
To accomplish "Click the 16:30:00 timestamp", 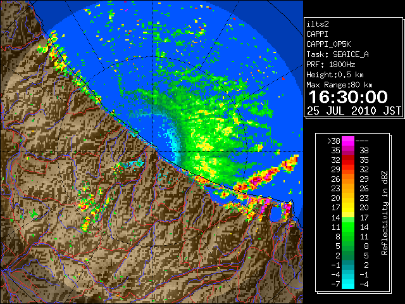I will point(348,97).
